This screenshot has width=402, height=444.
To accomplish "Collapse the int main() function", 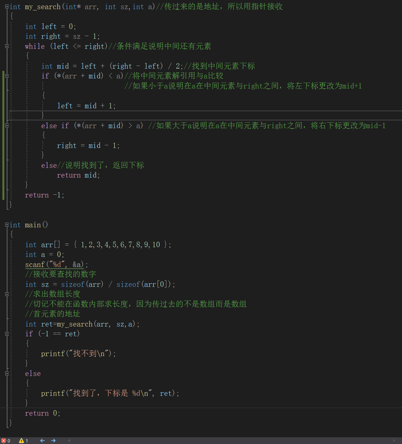I will pos(7,225).
